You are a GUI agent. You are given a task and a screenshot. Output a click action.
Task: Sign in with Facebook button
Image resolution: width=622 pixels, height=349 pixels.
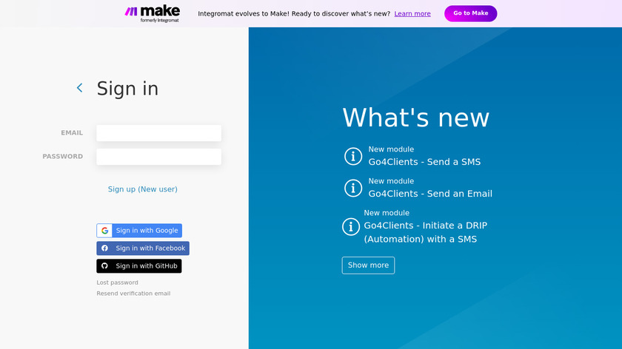pos(143,248)
